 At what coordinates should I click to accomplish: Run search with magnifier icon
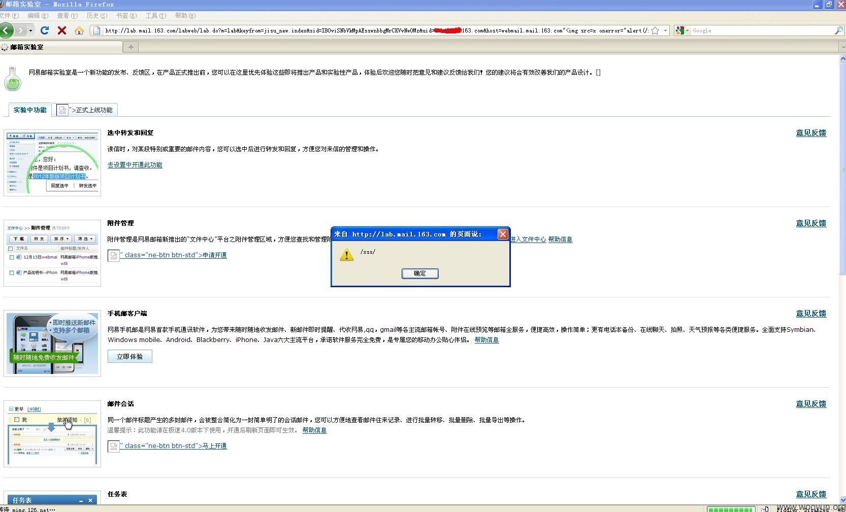[x=838, y=30]
